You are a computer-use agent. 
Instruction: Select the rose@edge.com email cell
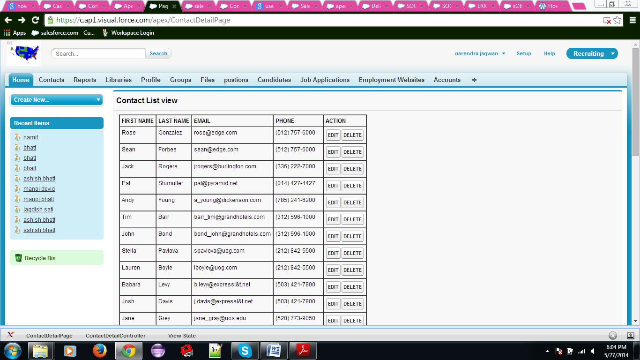coord(232,135)
